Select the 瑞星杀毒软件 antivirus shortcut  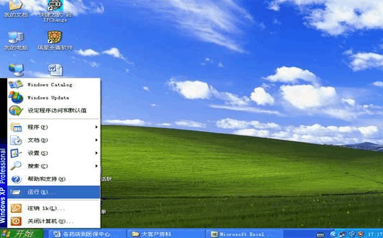(55, 41)
